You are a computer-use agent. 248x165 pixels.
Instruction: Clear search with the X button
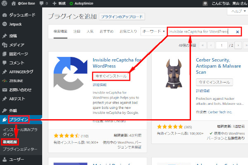coord(237,32)
